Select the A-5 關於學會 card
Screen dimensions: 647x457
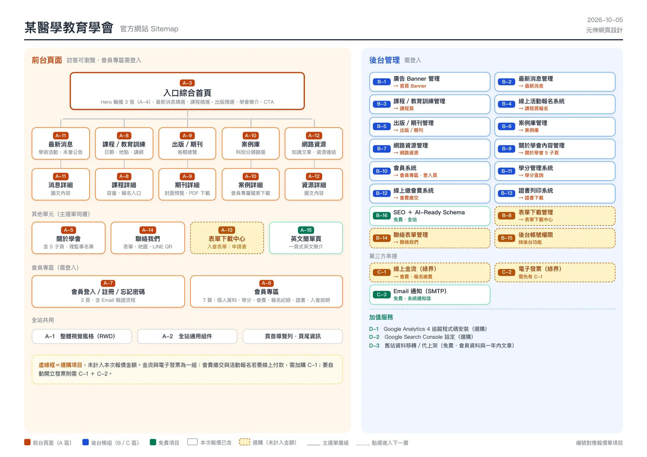(68, 238)
